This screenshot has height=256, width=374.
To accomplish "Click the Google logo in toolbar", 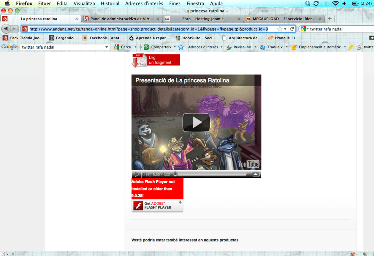I will (x=9, y=47).
